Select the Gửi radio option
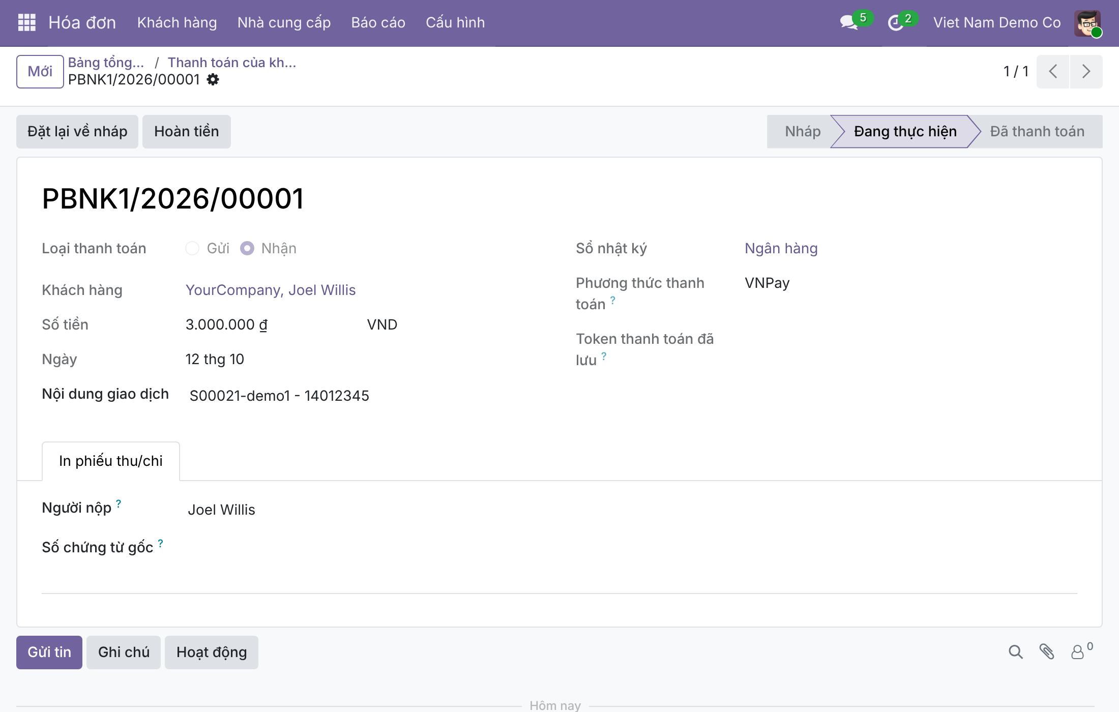 point(192,248)
